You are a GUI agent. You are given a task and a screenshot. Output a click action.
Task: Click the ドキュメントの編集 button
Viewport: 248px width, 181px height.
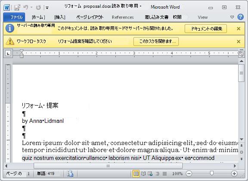tap(206, 28)
